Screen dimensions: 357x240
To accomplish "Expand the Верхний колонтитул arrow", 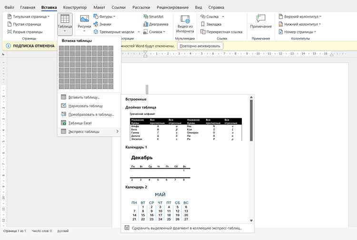I will (x=320, y=16).
